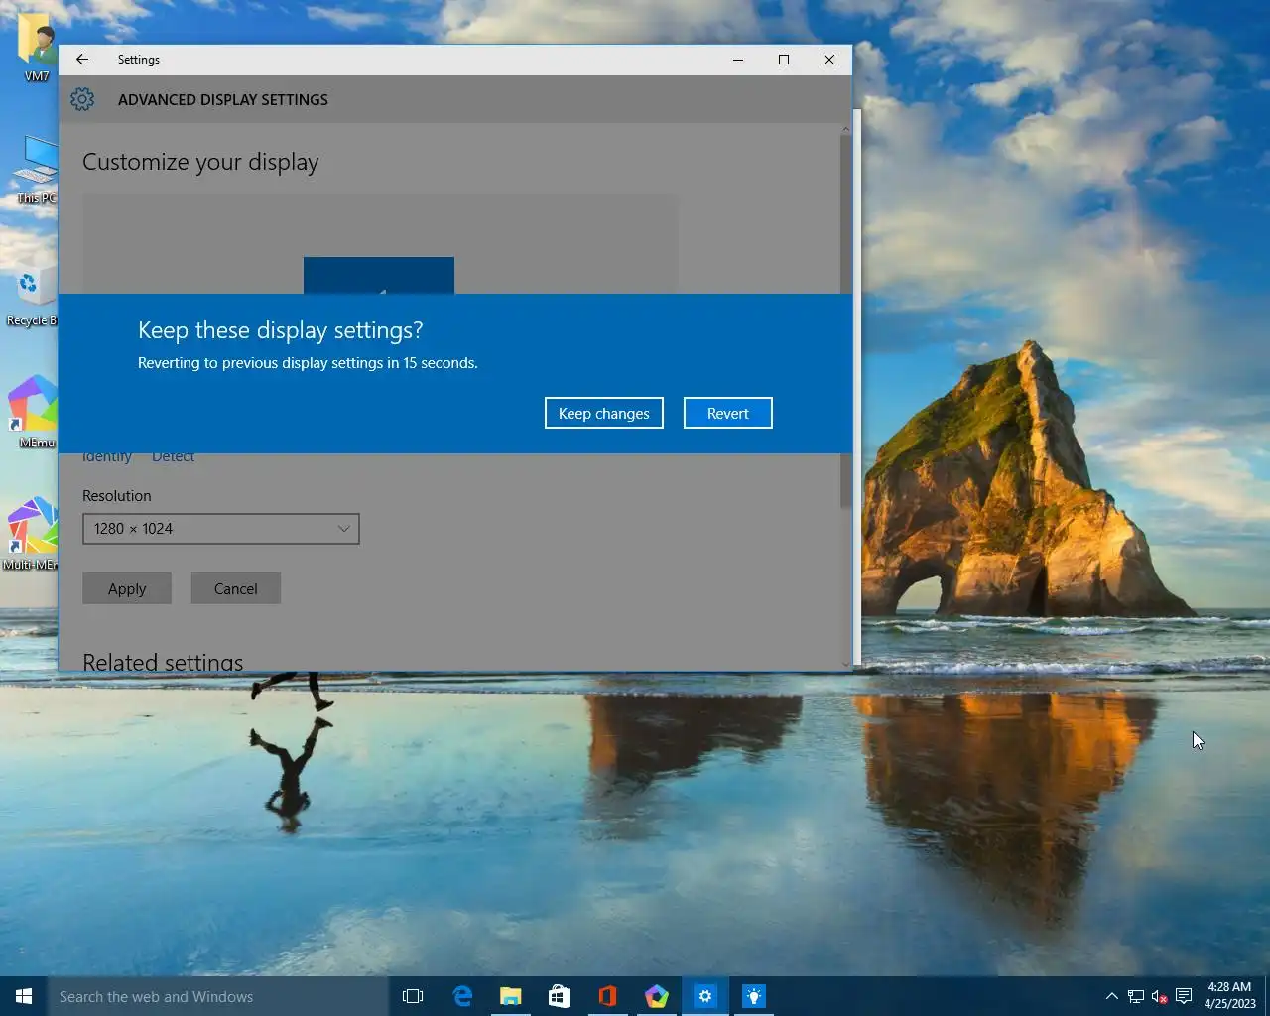Click Cancel under the Resolution setting
Screen dimensions: 1270x1016
tap(235, 588)
